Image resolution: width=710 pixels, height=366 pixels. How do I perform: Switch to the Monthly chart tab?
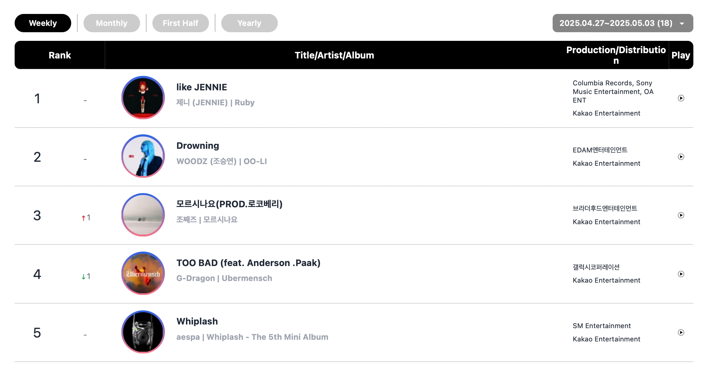[x=111, y=23]
